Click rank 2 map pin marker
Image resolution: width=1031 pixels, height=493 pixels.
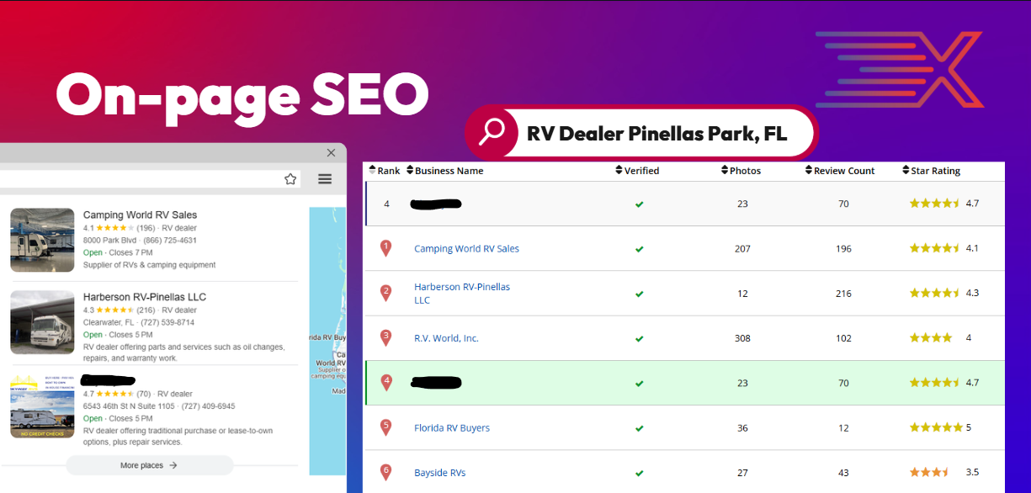386,294
